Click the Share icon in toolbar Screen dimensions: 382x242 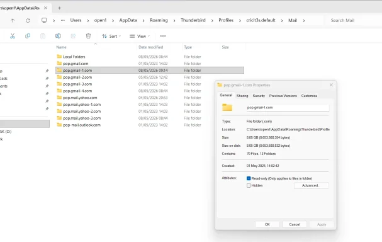(73, 36)
